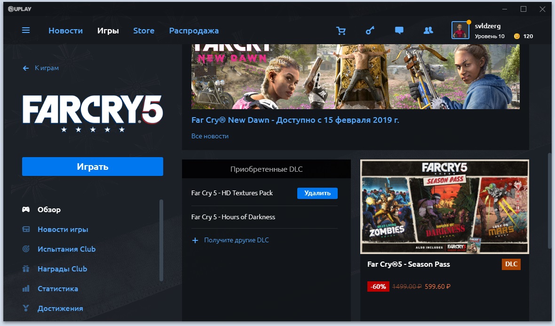Open Испытания Club section

coord(66,249)
